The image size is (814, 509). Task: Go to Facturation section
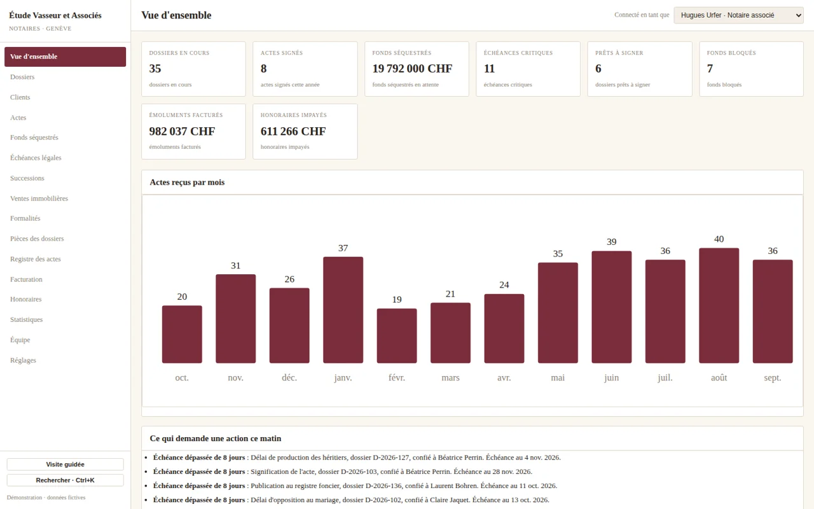coord(65,279)
